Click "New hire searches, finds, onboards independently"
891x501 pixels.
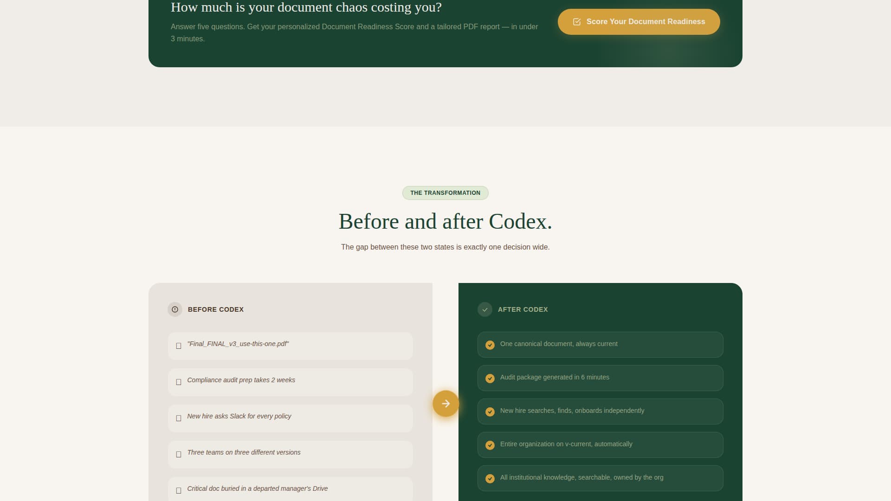tap(572, 411)
